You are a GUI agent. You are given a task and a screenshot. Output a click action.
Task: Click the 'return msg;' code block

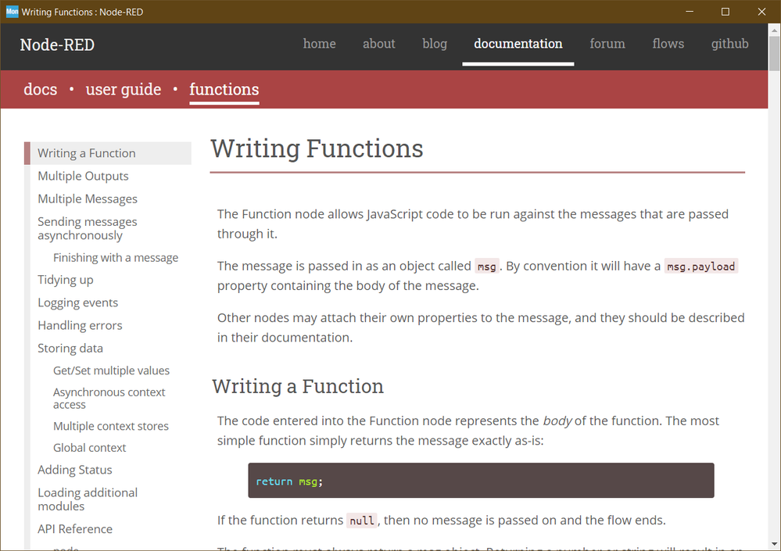(x=481, y=481)
